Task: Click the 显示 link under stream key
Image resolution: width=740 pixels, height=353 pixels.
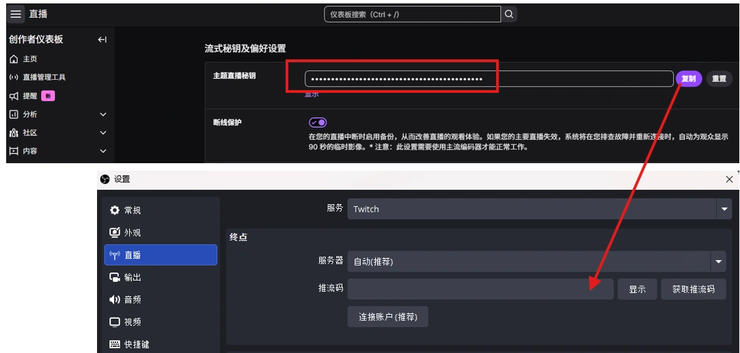Action: 311,94
